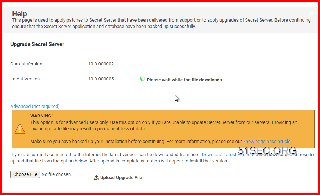Viewport: 320px width, 195px height.
Task: Click the Upgrade Secret Server heading
Action: pos(37,44)
